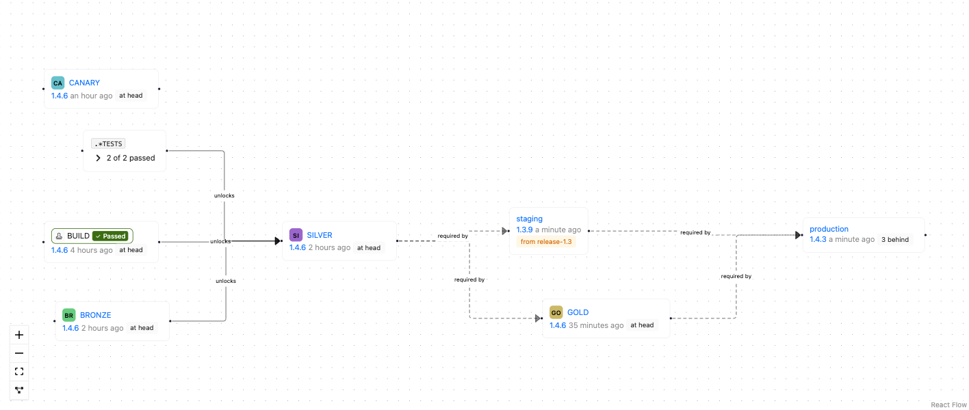Screen dimensions: 969x410
Task: Click version 1.4.3 on production node
Action: coord(818,239)
